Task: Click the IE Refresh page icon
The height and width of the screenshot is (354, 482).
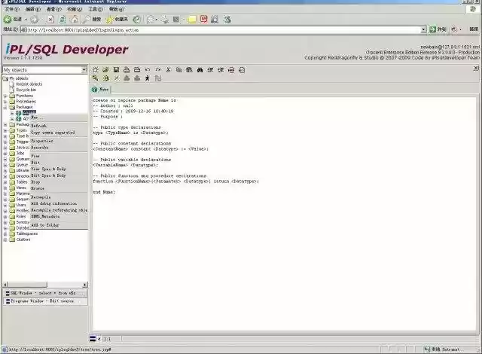Action: pyautogui.click(x=63, y=20)
